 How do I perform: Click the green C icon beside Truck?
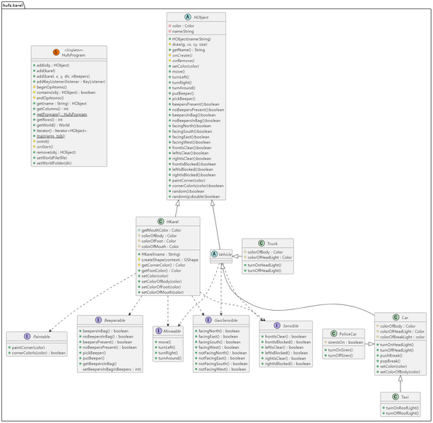coord(261,243)
